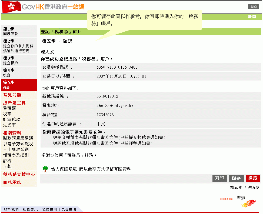This screenshot has height=214, width=263.
Task: Select 第1步 閱讀條款 in the sidebar
Action: tap(19, 31)
